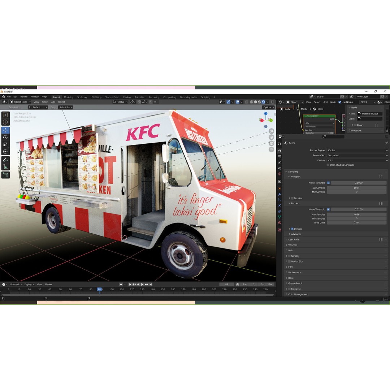Viewport: 390px width, 390px height.
Task: Click the properties search field
Action: (x=333, y=136)
